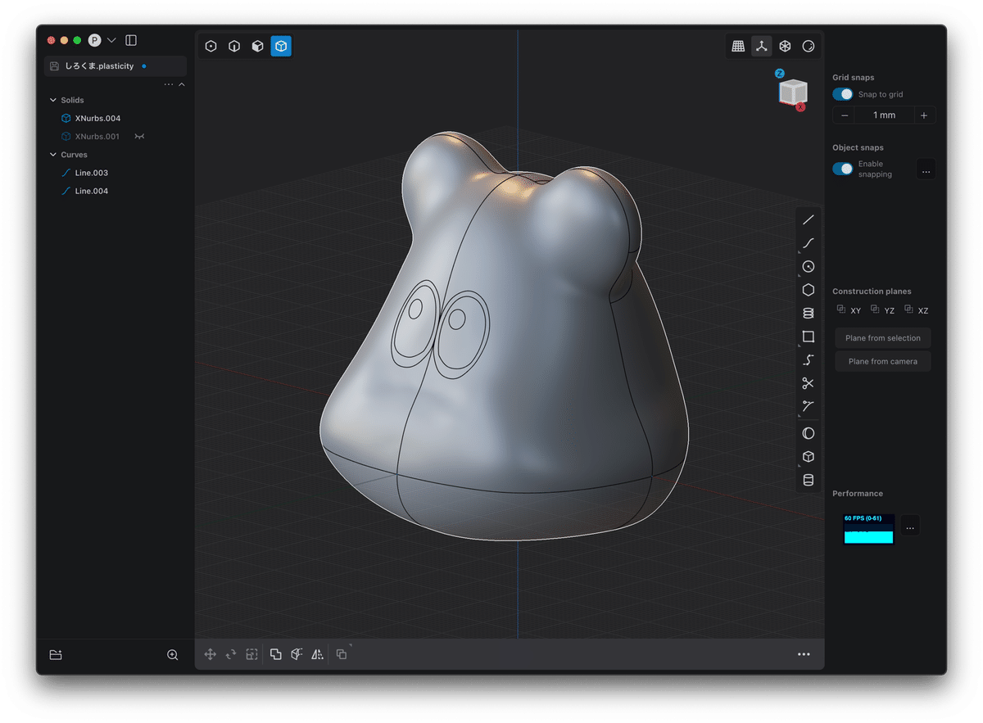Click the Rotate command icon
Image resolution: width=983 pixels, height=723 pixels.
(231, 654)
